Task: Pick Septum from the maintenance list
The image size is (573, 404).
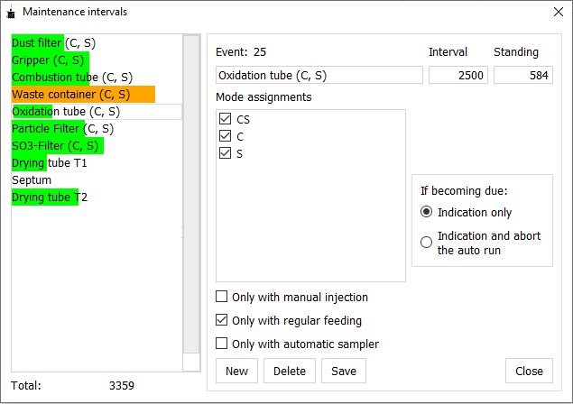Action: [32, 179]
